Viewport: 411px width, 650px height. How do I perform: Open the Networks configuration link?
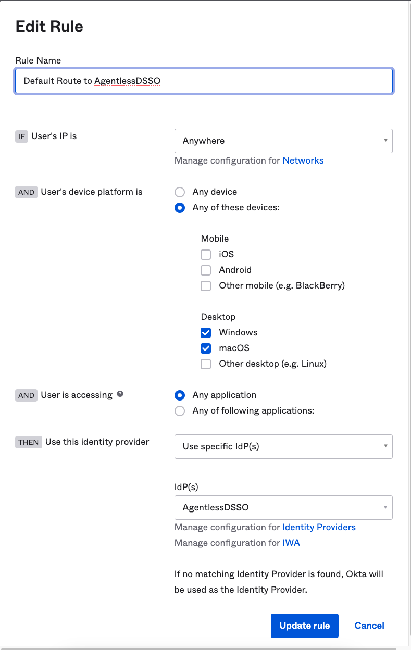click(x=303, y=160)
